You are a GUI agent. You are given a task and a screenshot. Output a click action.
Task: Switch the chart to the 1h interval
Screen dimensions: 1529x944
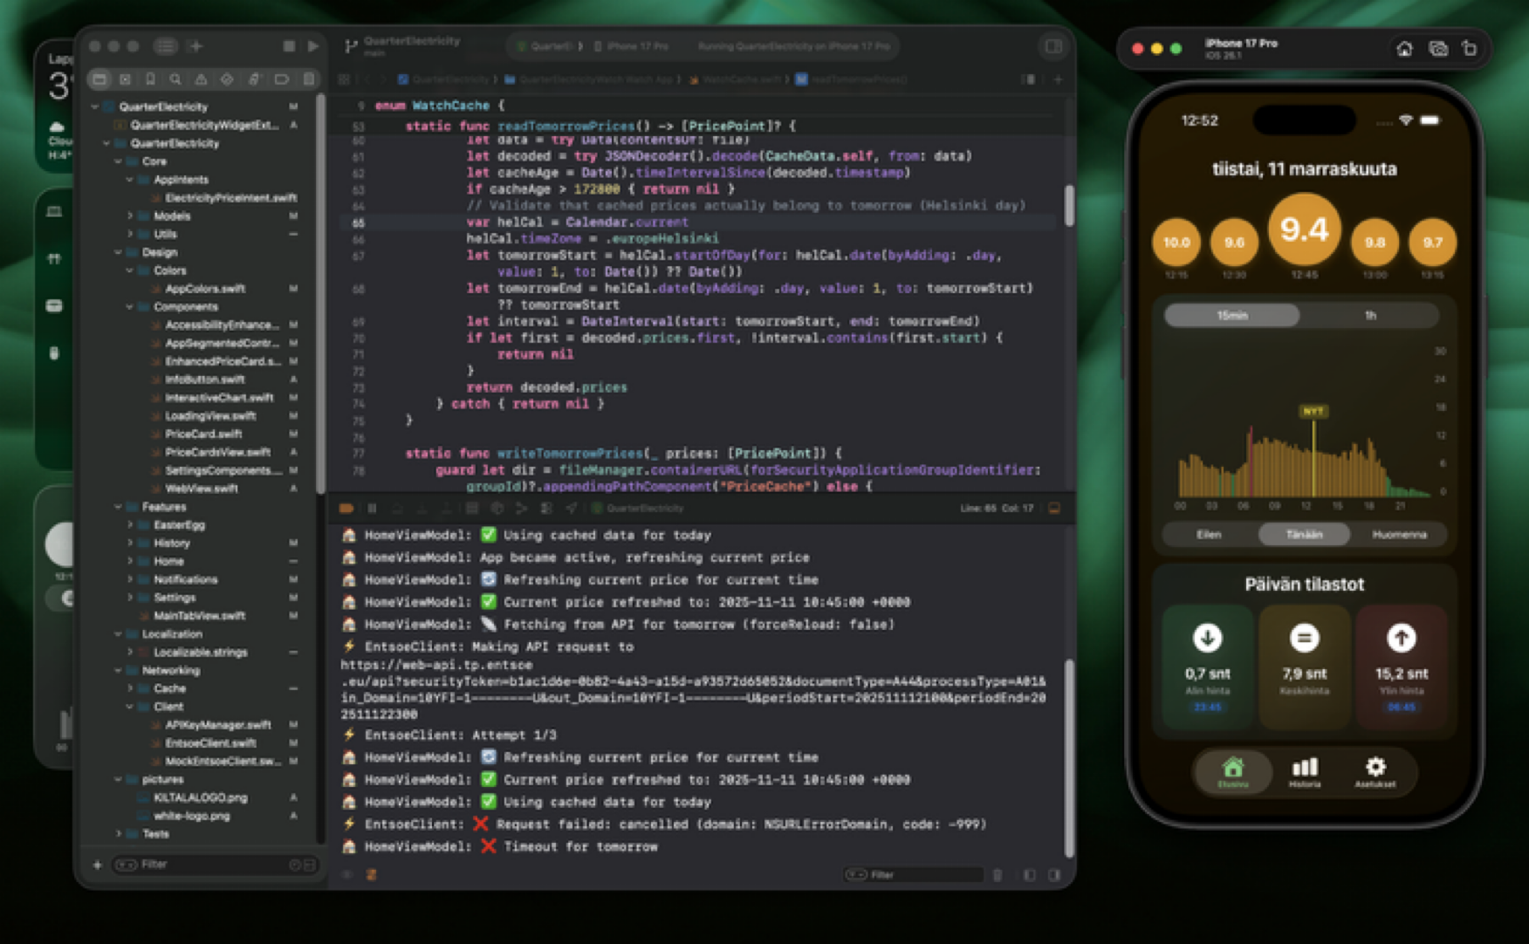pos(1369,316)
